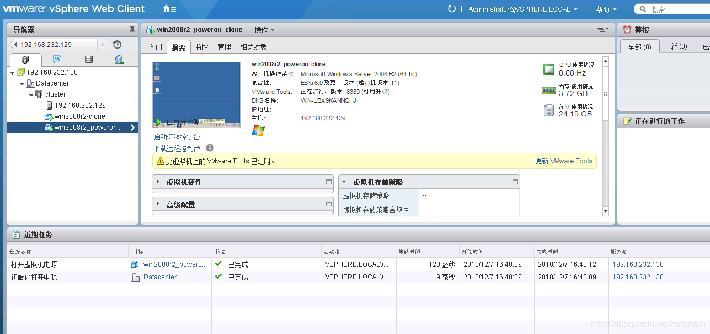
Task: Expand the Advanced Configuration section
Action: point(158,204)
